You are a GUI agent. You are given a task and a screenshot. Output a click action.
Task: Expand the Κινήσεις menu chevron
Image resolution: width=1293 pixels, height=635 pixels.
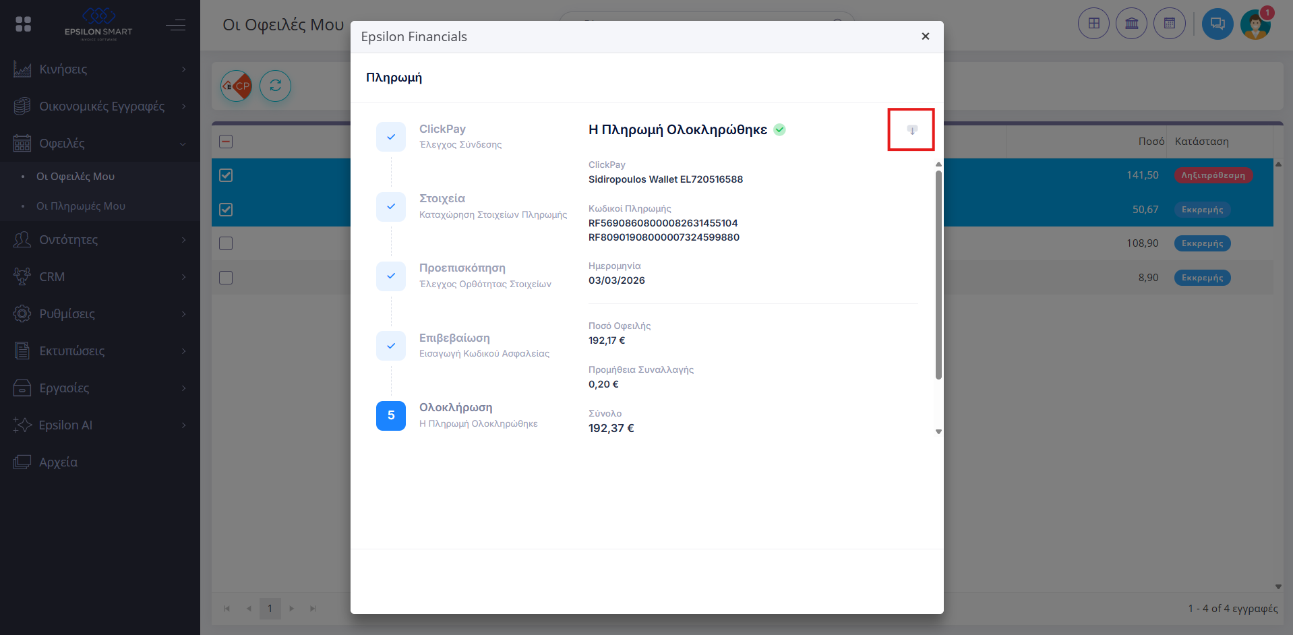[183, 69]
